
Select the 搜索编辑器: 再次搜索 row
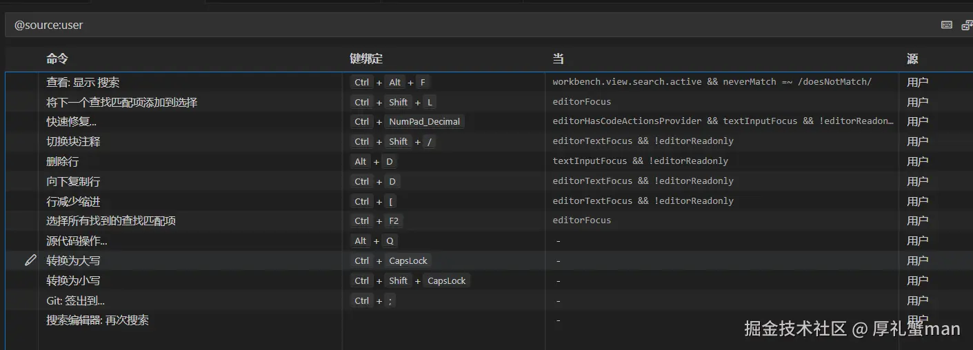(x=97, y=320)
